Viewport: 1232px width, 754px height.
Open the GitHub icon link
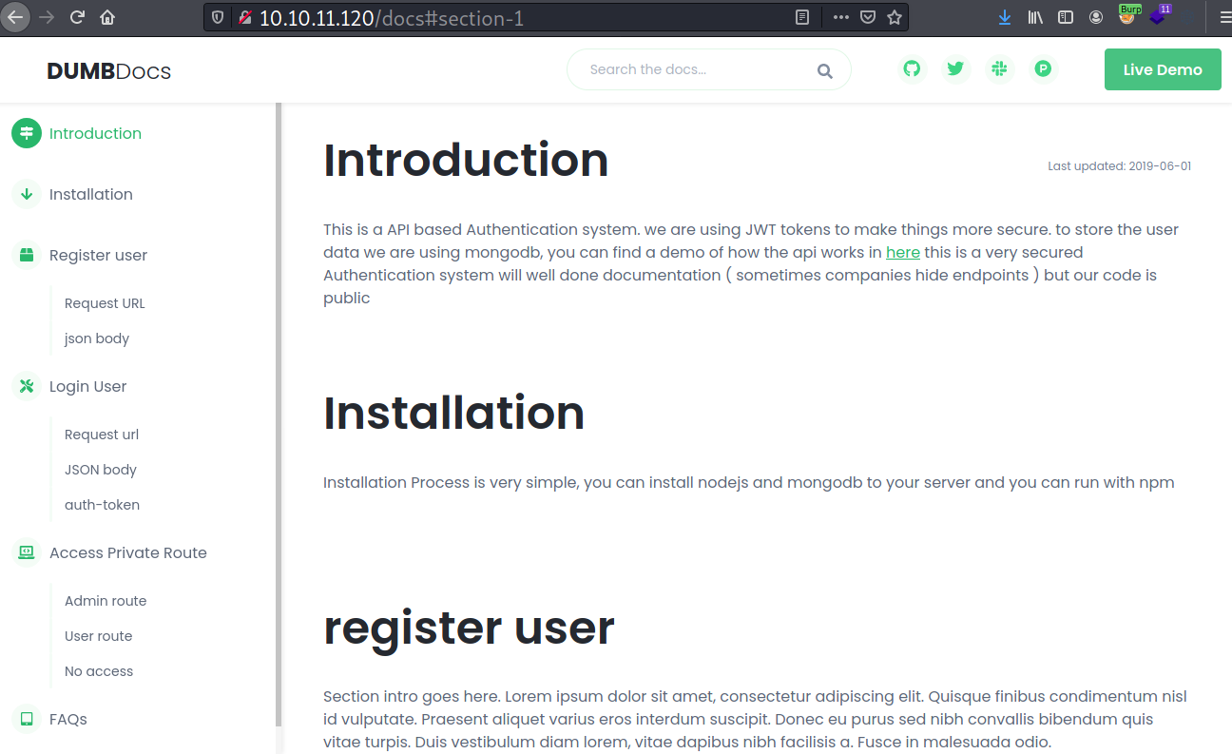913,69
